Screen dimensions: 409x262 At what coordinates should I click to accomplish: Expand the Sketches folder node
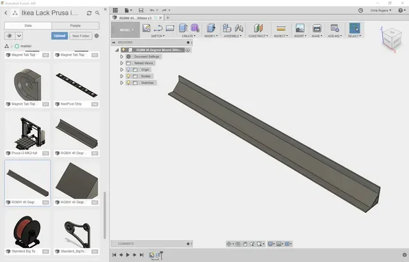pos(122,82)
